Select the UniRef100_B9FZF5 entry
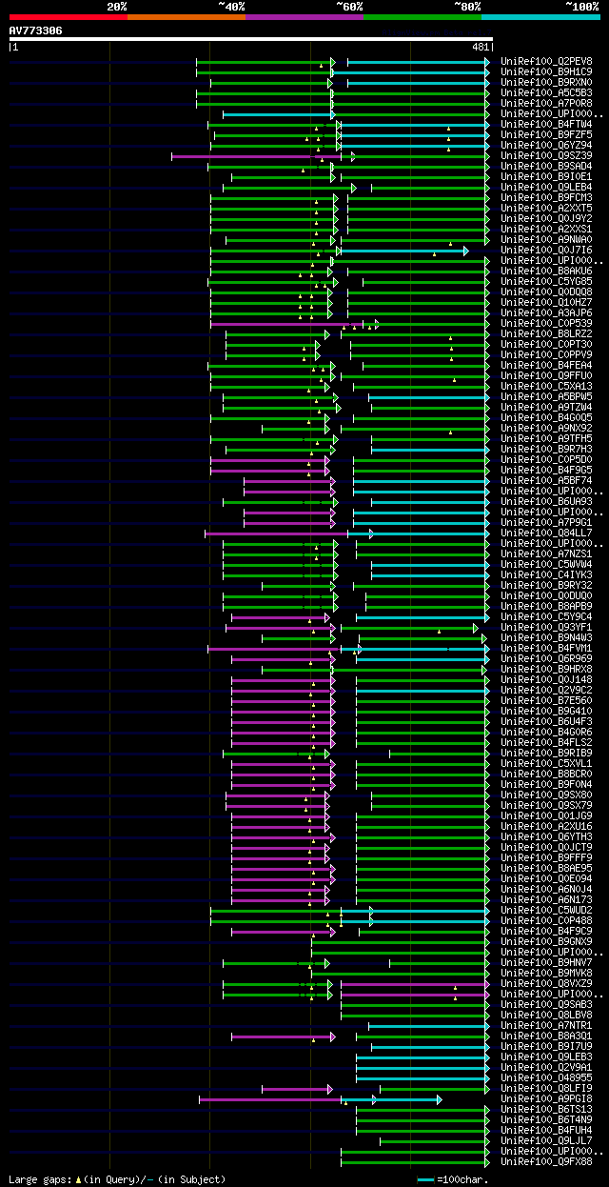Image resolution: width=609 pixels, height=1187 pixels. (546, 134)
